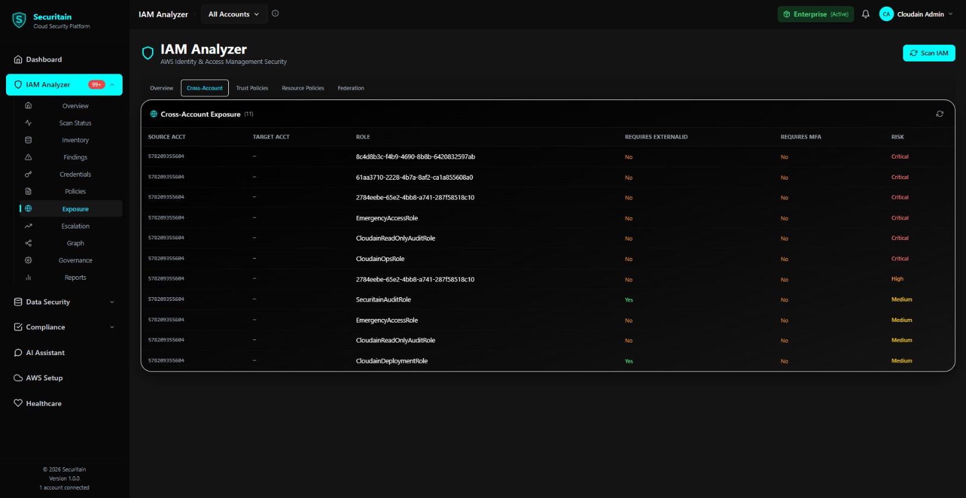The image size is (966, 498).
Task: Click the CloudainOpsRole row name
Action: pyautogui.click(x=380, y=259)
